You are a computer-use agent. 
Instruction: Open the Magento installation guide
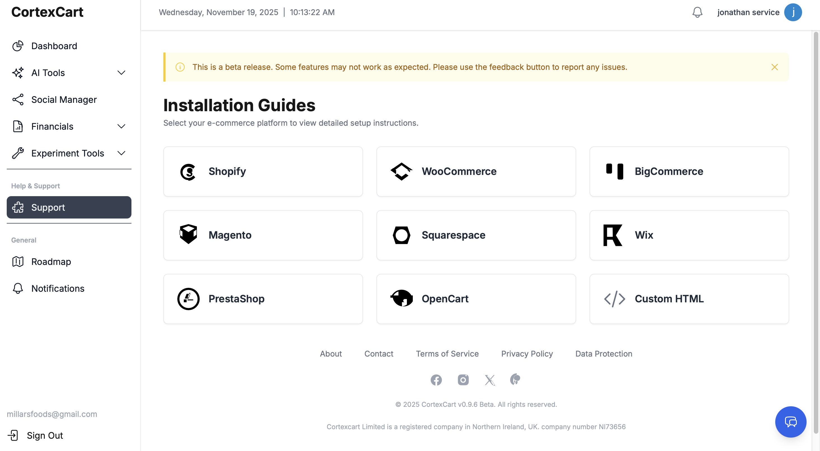(263, 235)
